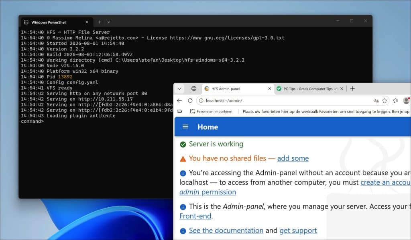The width and height of the screenshot is (411, 240).
Task: Switch to the HFS Admin-panel tab
Action: point(238,89)
